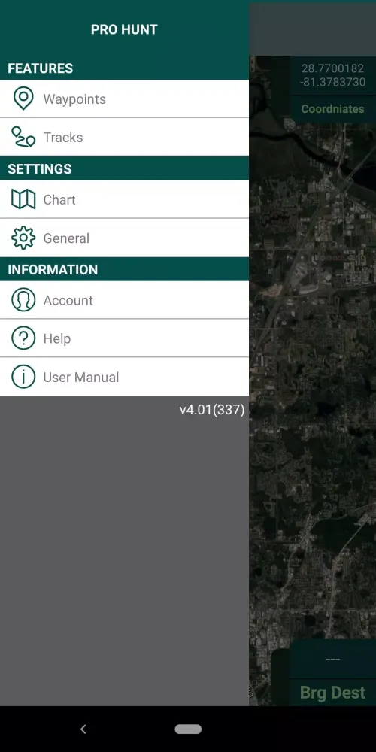The image size is (376, 752).
Task: Open the User Manual entry
Action: [x=124, y=377]
